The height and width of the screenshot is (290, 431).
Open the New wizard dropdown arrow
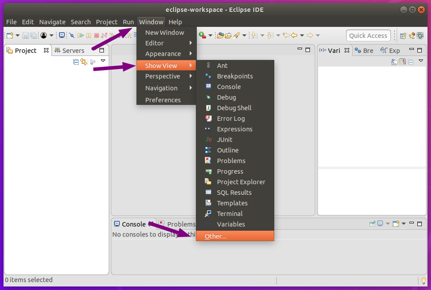tap(18, 35)
